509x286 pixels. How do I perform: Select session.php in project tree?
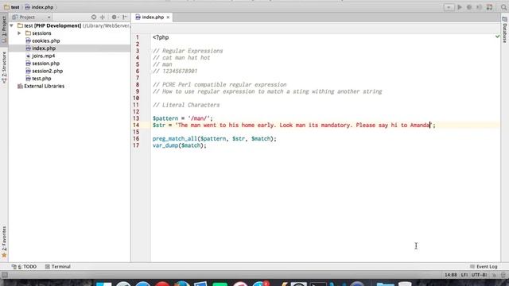[x=45, y=64]
